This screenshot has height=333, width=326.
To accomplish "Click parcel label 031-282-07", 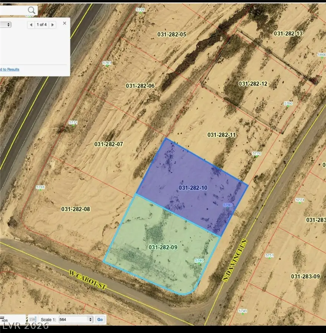I will tap(108, 144).
